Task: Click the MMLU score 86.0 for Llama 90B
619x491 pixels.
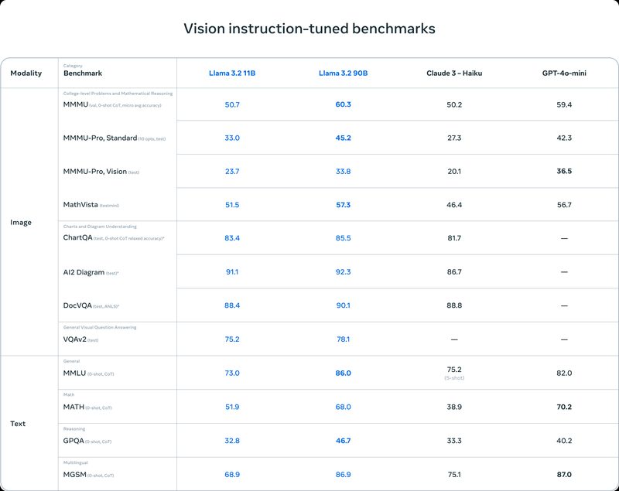Action: pos(342,373)
